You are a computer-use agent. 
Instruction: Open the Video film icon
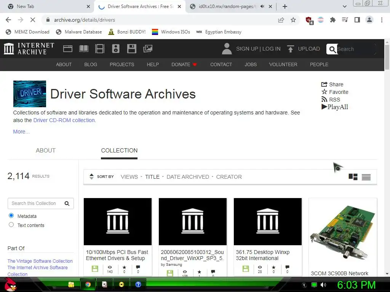[100, 49]
